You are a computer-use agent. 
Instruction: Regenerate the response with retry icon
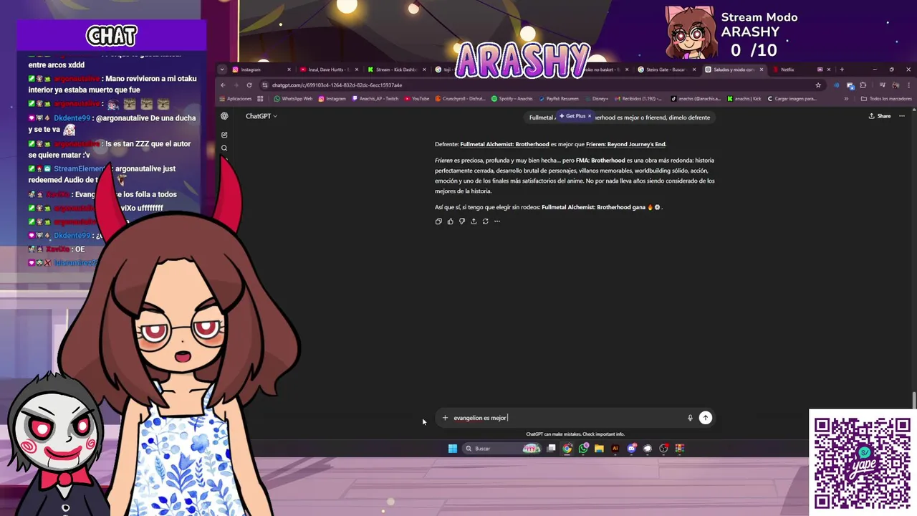485,221
